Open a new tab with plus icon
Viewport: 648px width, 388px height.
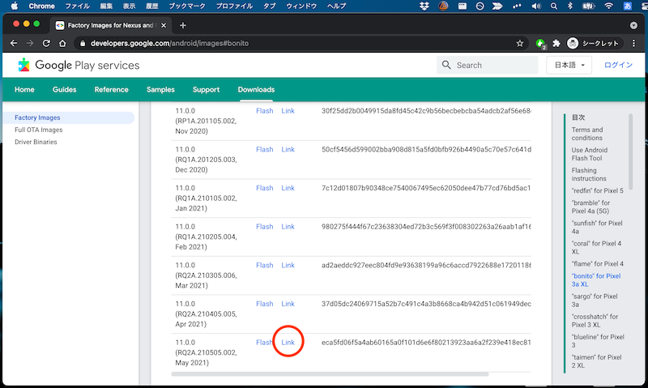pos(183,25)
